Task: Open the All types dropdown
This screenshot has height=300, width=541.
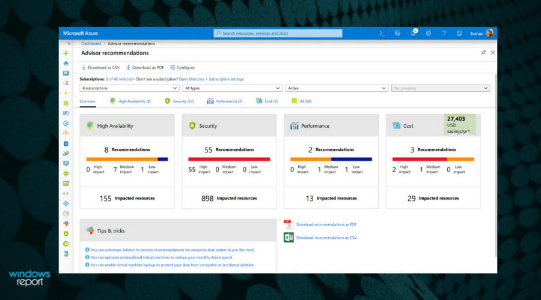Action: [232, 88]
